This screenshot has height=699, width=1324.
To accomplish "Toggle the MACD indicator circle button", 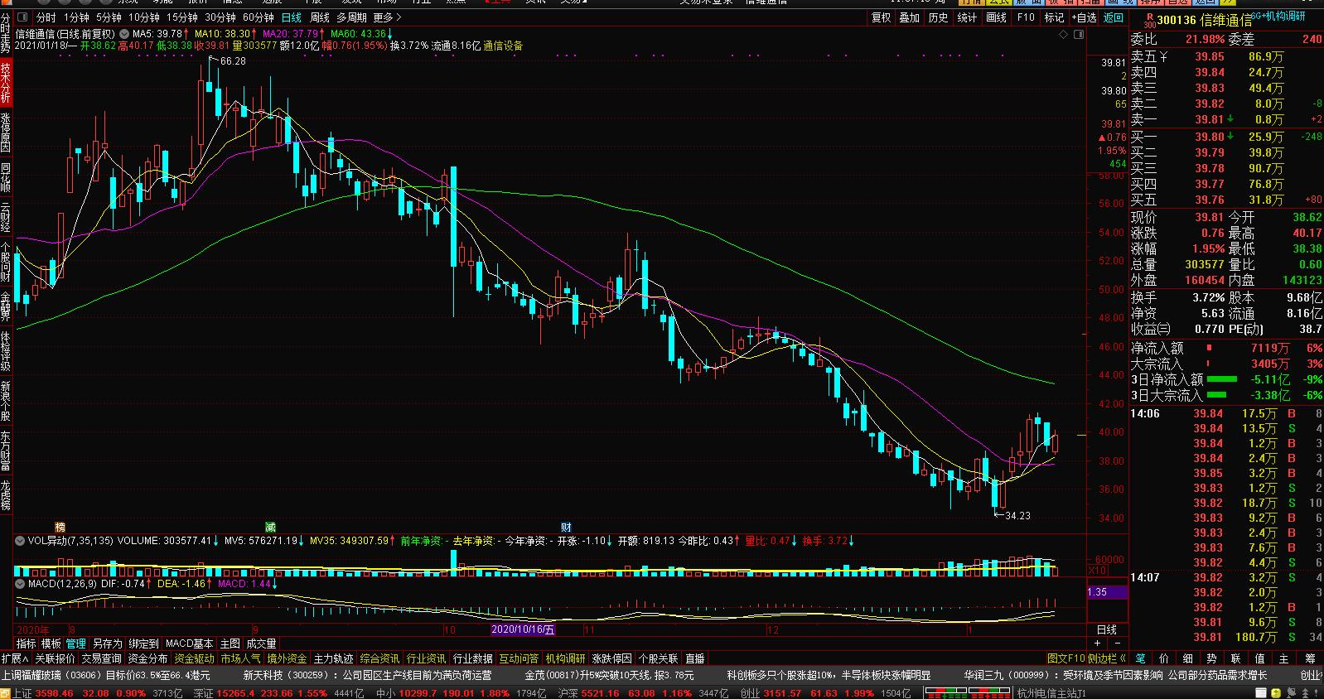I will (20, 584).
